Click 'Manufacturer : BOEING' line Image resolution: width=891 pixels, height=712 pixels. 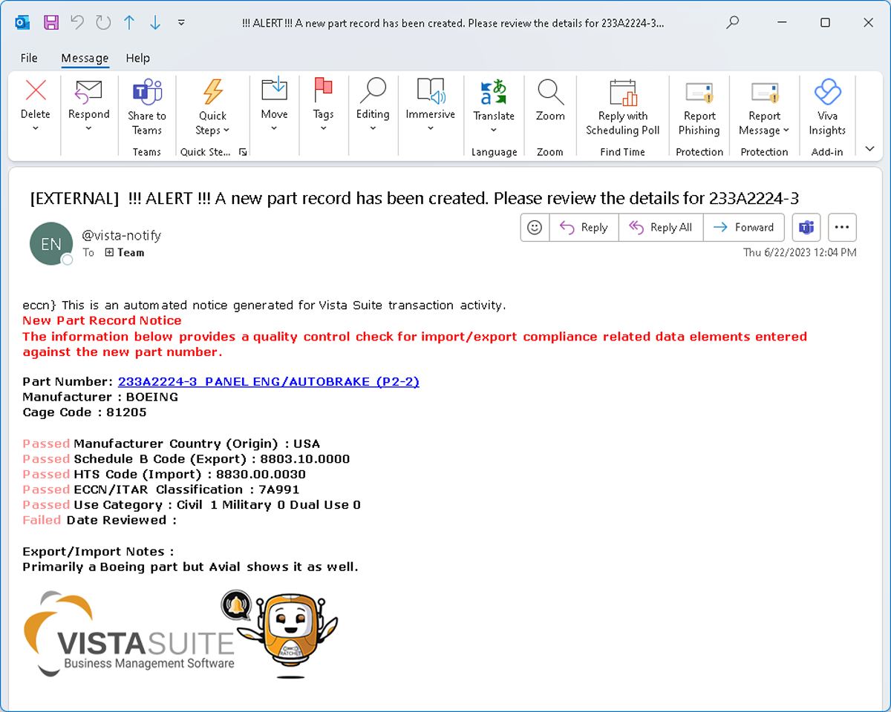[100, 398]
